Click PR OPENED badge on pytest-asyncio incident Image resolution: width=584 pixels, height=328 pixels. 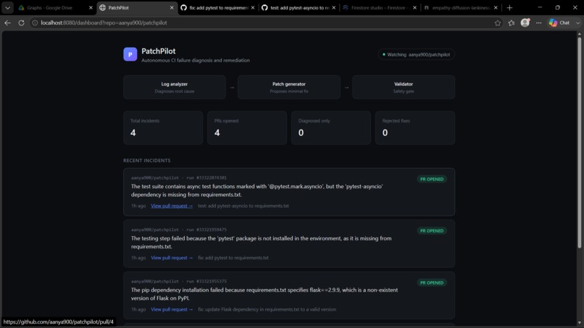pos(432,179)
